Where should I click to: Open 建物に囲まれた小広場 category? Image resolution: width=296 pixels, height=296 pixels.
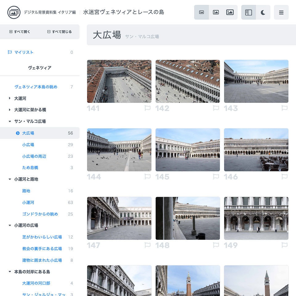(x=42, y=260)
